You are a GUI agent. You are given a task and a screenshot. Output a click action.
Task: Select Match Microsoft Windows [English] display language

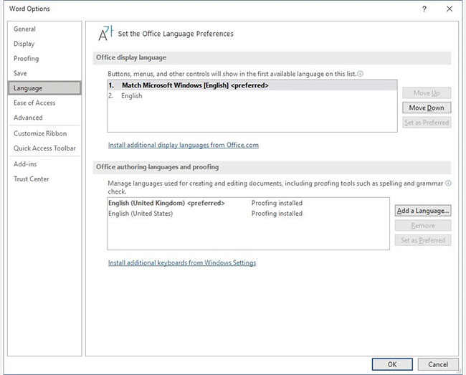click(252, 85)
